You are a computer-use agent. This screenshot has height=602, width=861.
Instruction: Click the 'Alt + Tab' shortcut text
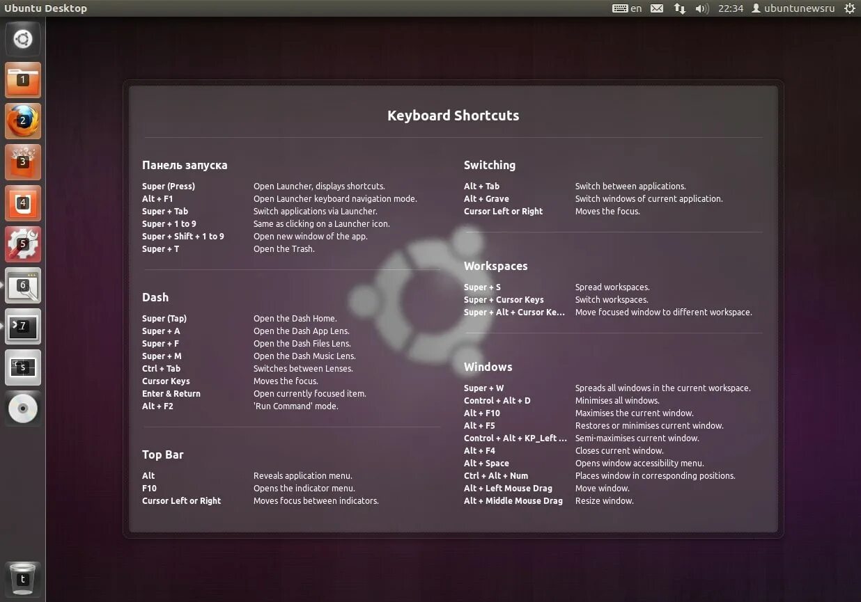coord(482,187)
